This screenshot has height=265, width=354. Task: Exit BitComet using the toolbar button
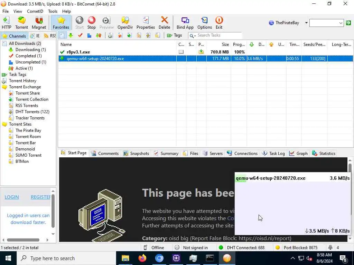point(219,23)
